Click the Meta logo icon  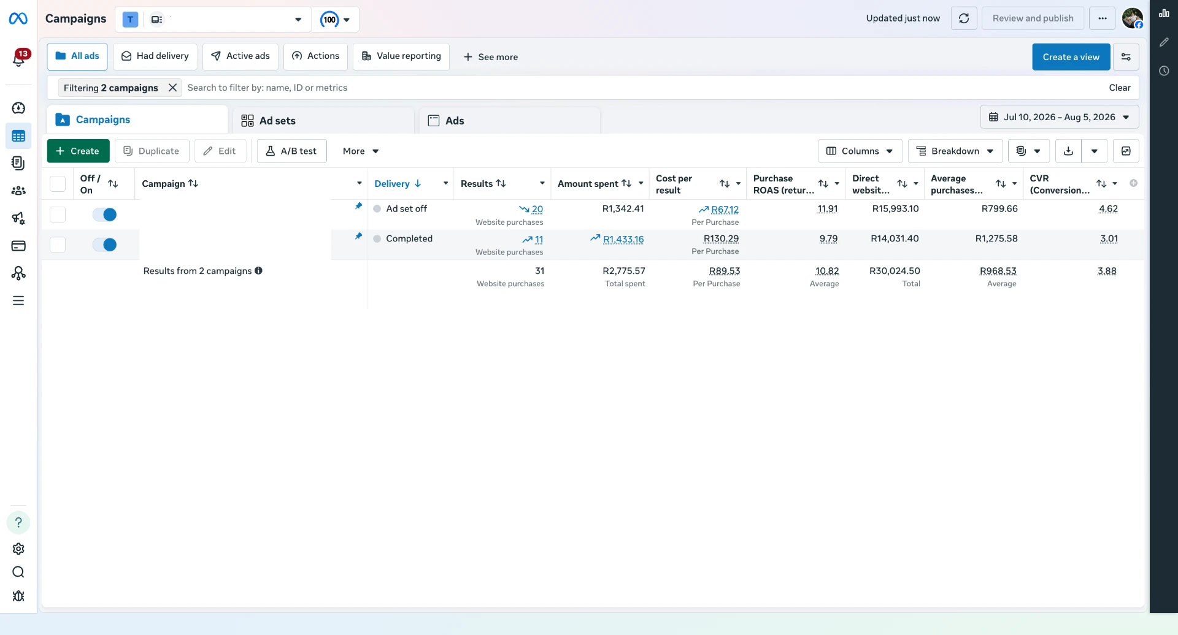click(18, 19)
